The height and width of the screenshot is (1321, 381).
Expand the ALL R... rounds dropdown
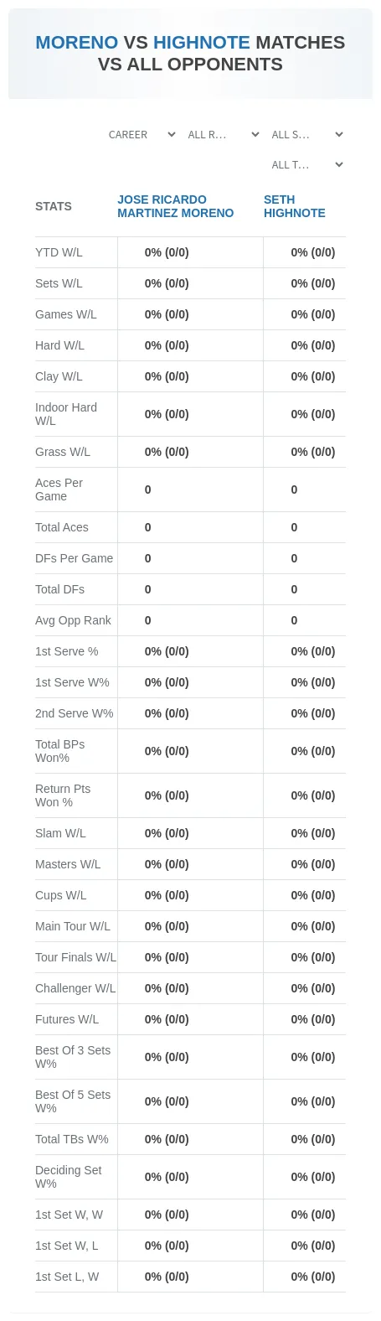(x=223, y=135)
